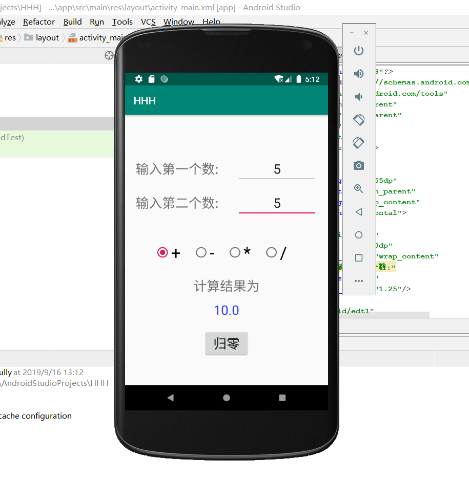Open the Build menu

pos(73,22)
